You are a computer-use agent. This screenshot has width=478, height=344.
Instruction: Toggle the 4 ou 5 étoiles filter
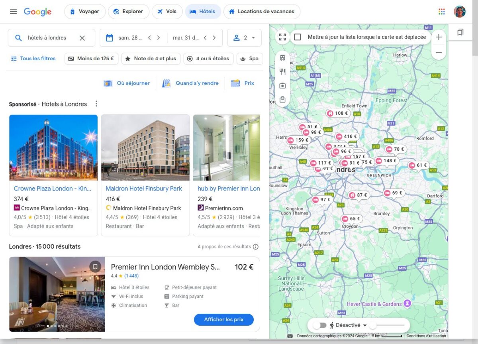pos(208,59)
